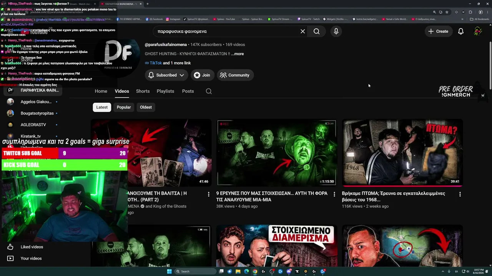Play the ΠΤΩΜΑ 1968 video thumbnail
The height and width of the screenshot is (276, 492).
(402, 153)
